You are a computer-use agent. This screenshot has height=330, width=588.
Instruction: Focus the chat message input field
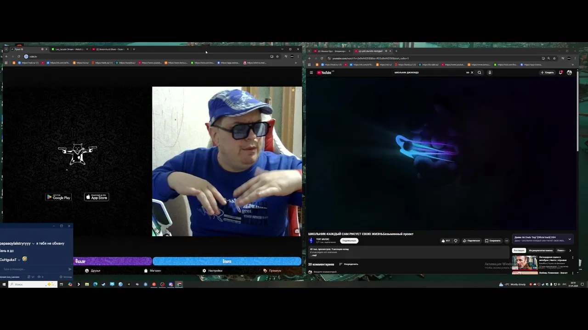pyautogui.click(x=33, y=269)
